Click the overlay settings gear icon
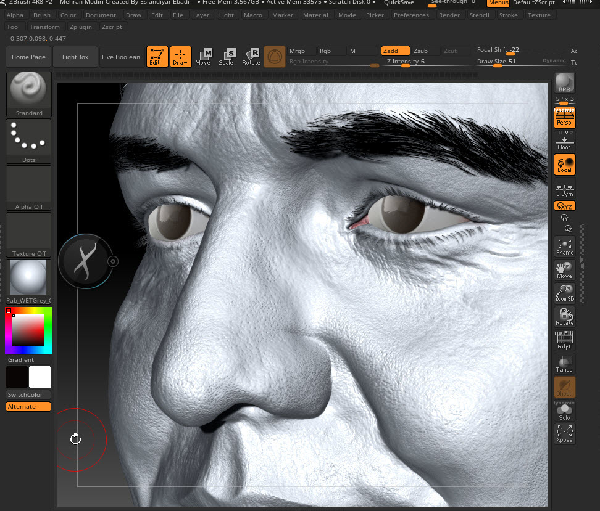 (113, 261)
